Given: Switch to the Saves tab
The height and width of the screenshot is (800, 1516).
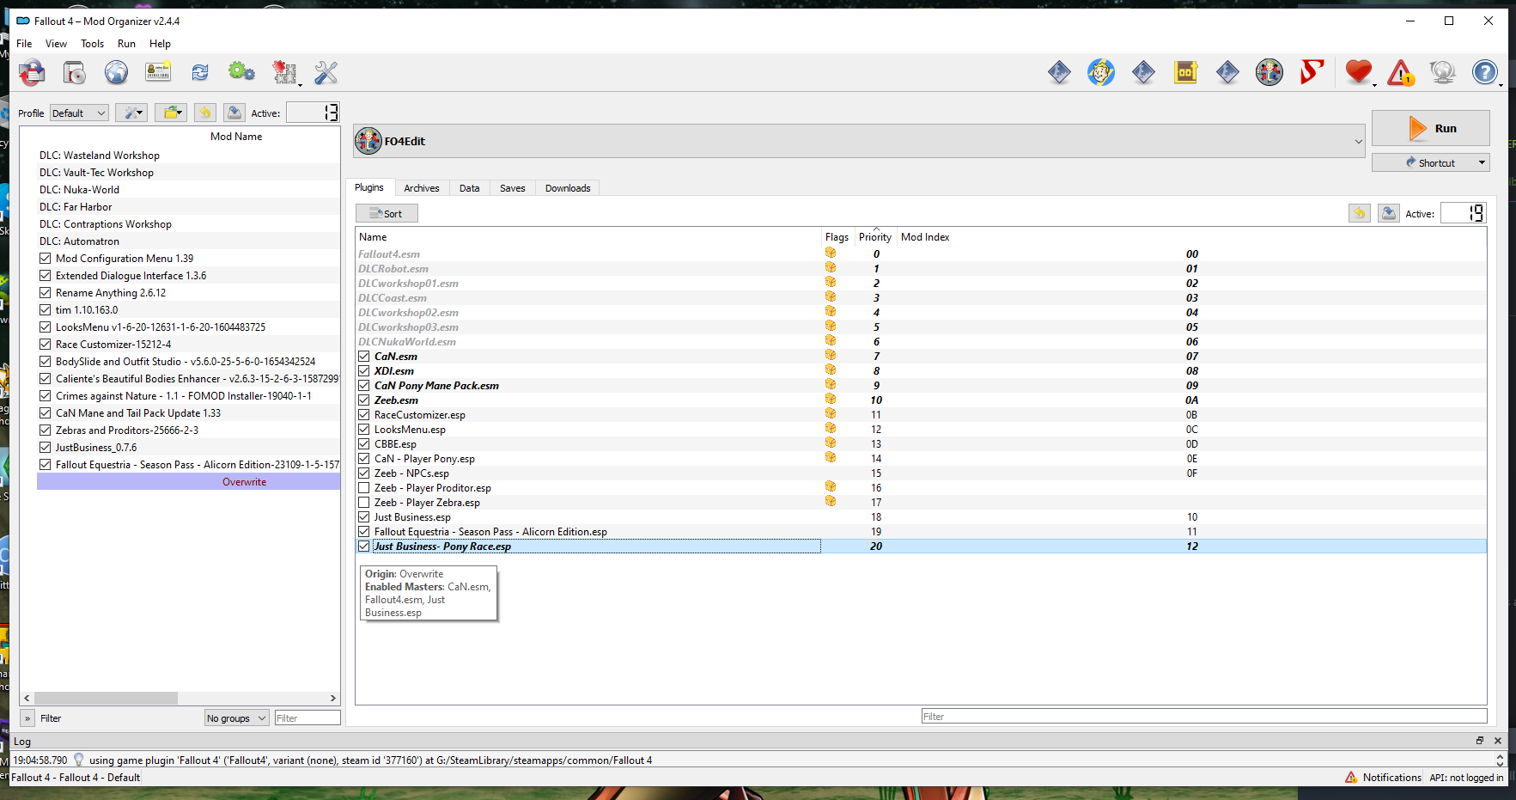Looking at the screenshot, I should [513, 188].
